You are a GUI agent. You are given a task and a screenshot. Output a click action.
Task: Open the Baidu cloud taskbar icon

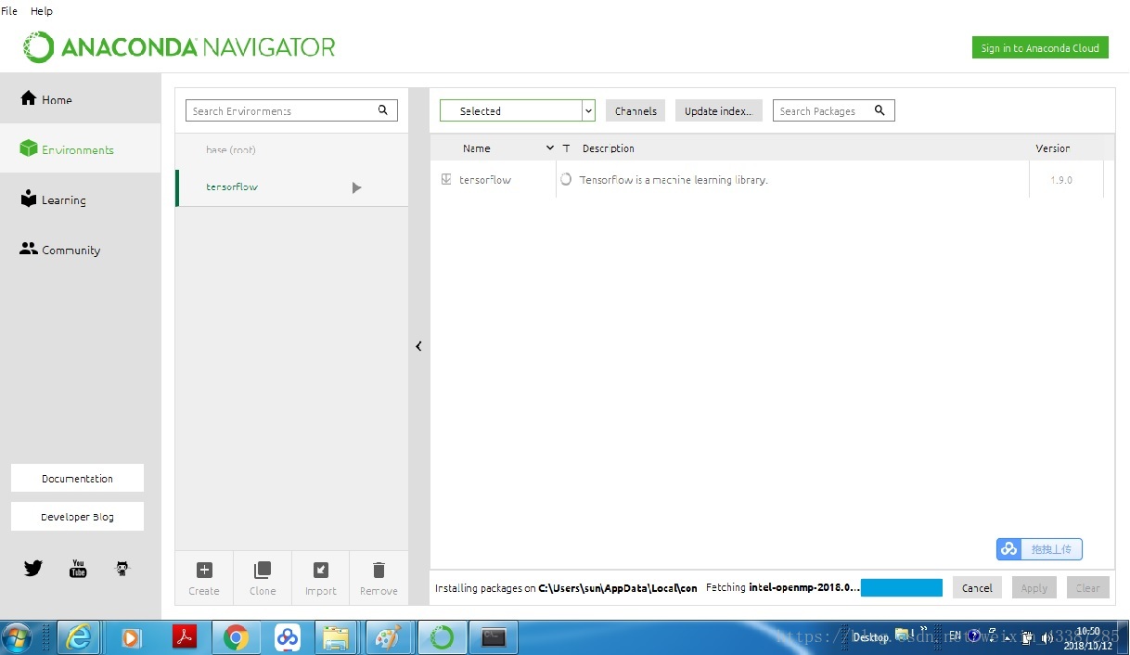point(288,637)
